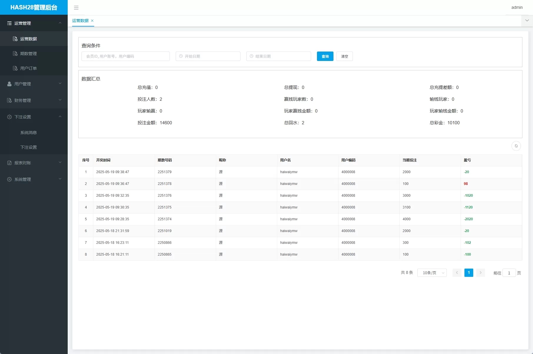Click the 清空 button
Viewport: 533px width, 354px height.
click(344, 56)
